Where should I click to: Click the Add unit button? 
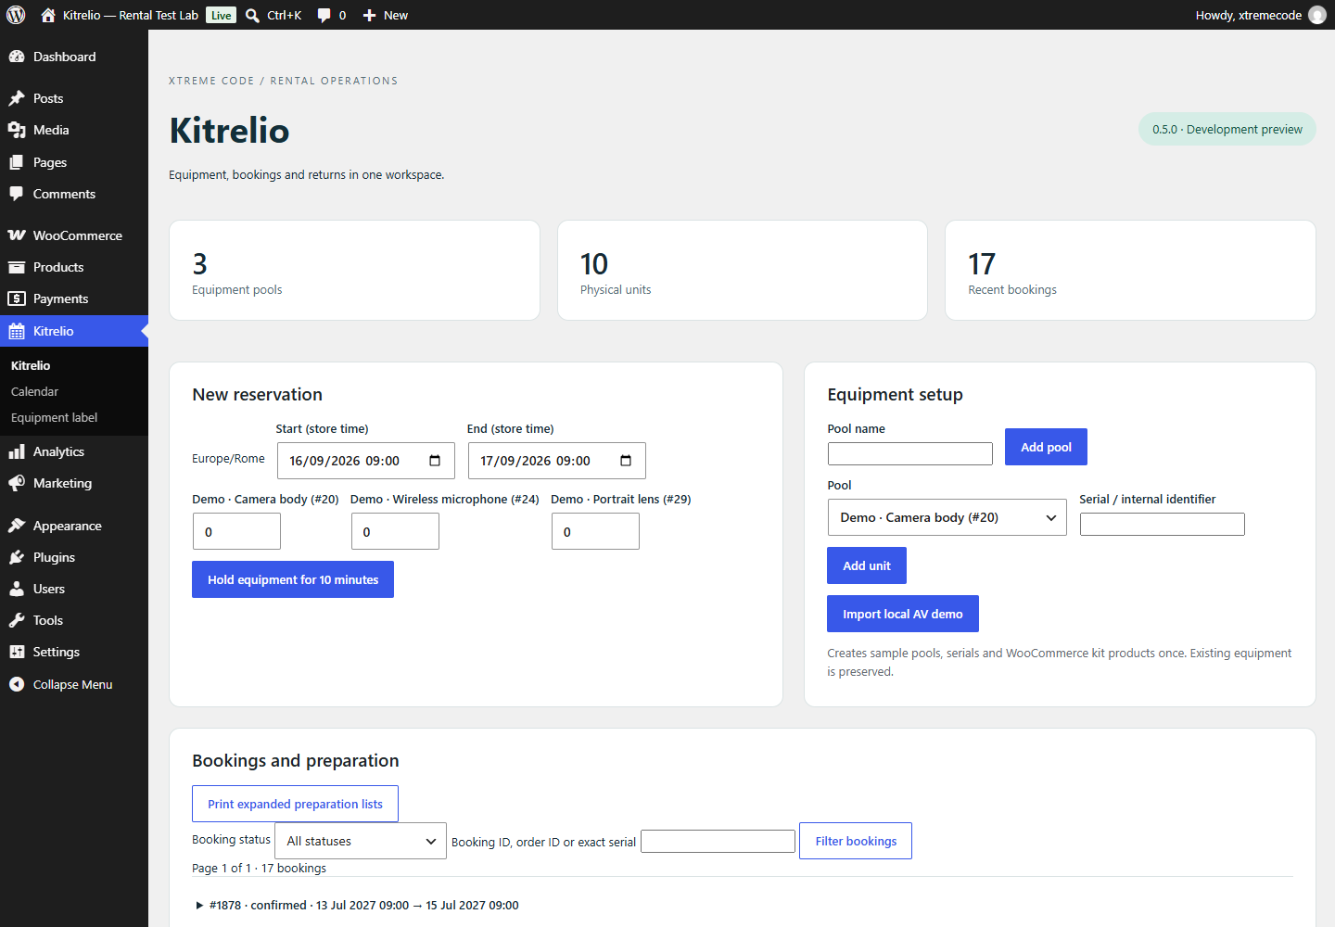(x=867, y=565)
